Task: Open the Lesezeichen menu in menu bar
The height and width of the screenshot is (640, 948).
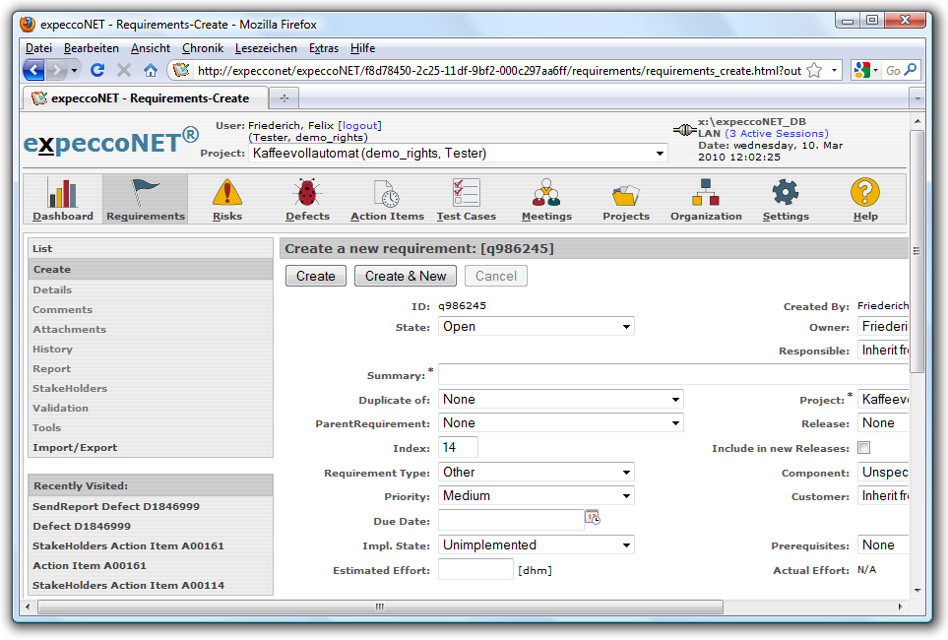Action: click(265, 48)
